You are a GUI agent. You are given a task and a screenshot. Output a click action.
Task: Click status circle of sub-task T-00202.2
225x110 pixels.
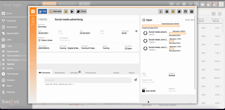pos(145,48)
